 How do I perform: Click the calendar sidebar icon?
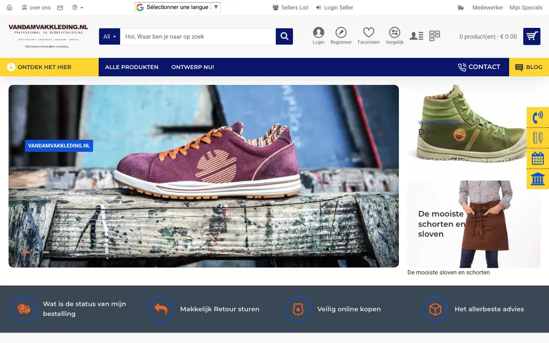[538, 158]
